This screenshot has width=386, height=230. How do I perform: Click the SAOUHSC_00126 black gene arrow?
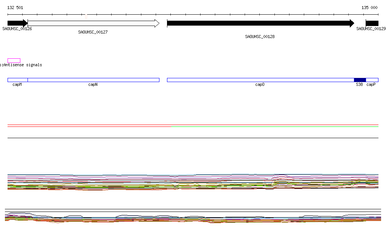pyautogui.click(x=17, y=23)
